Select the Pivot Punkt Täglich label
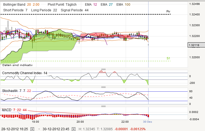The height and width of the screenshot is (131, 205). pos(62,5)
